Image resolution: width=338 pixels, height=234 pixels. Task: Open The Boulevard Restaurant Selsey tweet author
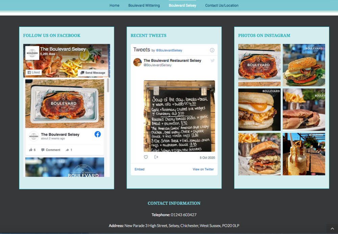click(172, 61)
